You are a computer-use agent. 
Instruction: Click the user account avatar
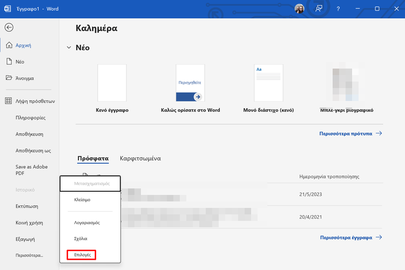click(x=299, y=9)
